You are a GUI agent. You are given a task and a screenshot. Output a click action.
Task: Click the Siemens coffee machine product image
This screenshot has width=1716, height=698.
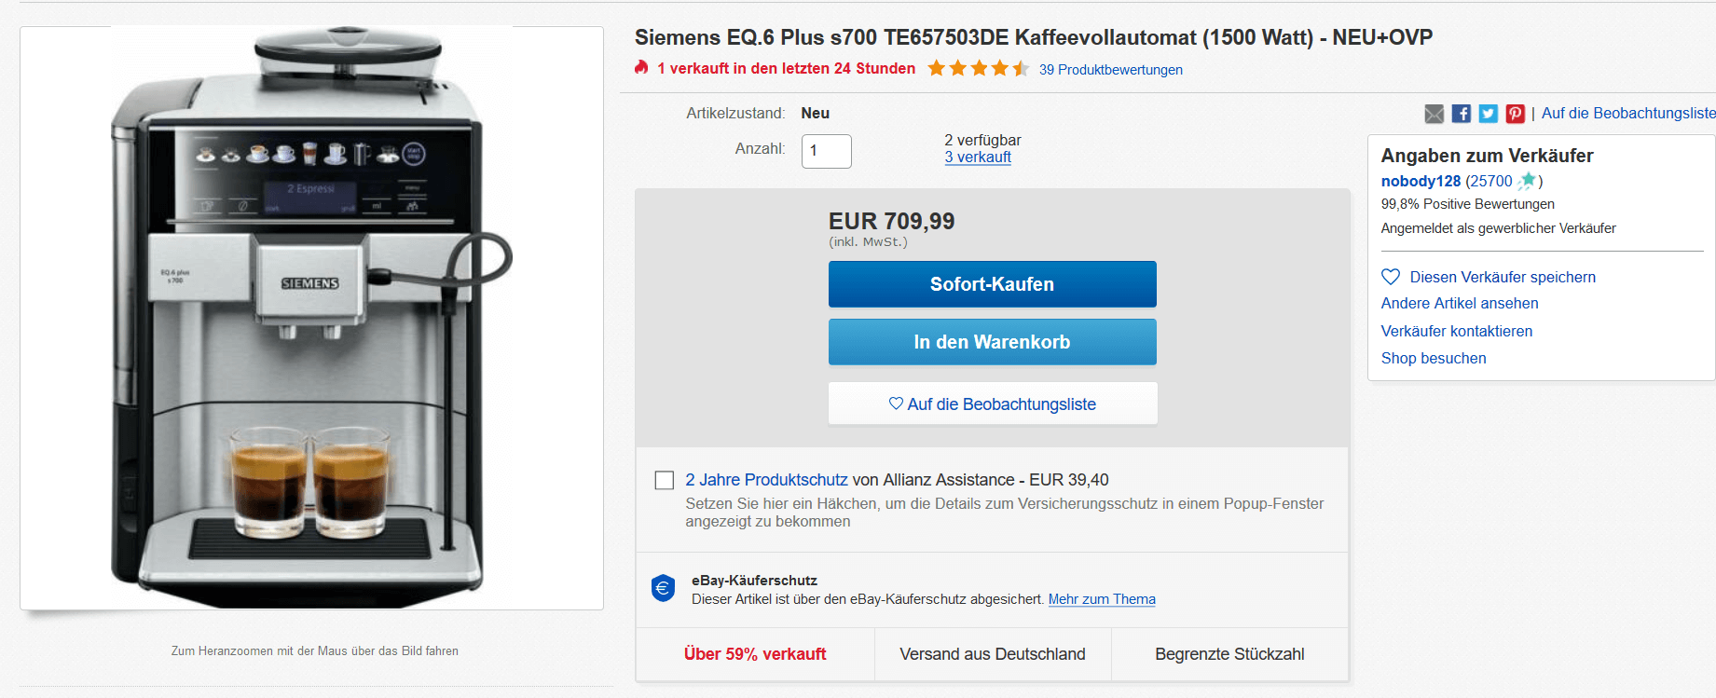click(x=311, y=318)
